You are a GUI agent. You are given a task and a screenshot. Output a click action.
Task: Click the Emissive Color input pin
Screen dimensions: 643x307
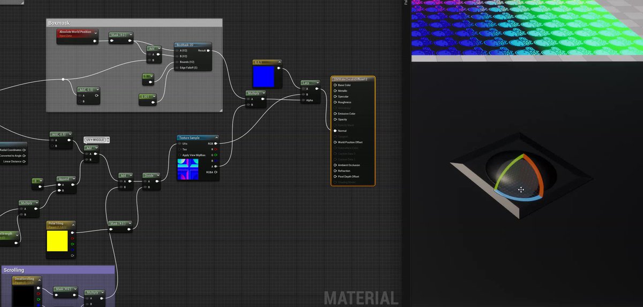point(335,113)
